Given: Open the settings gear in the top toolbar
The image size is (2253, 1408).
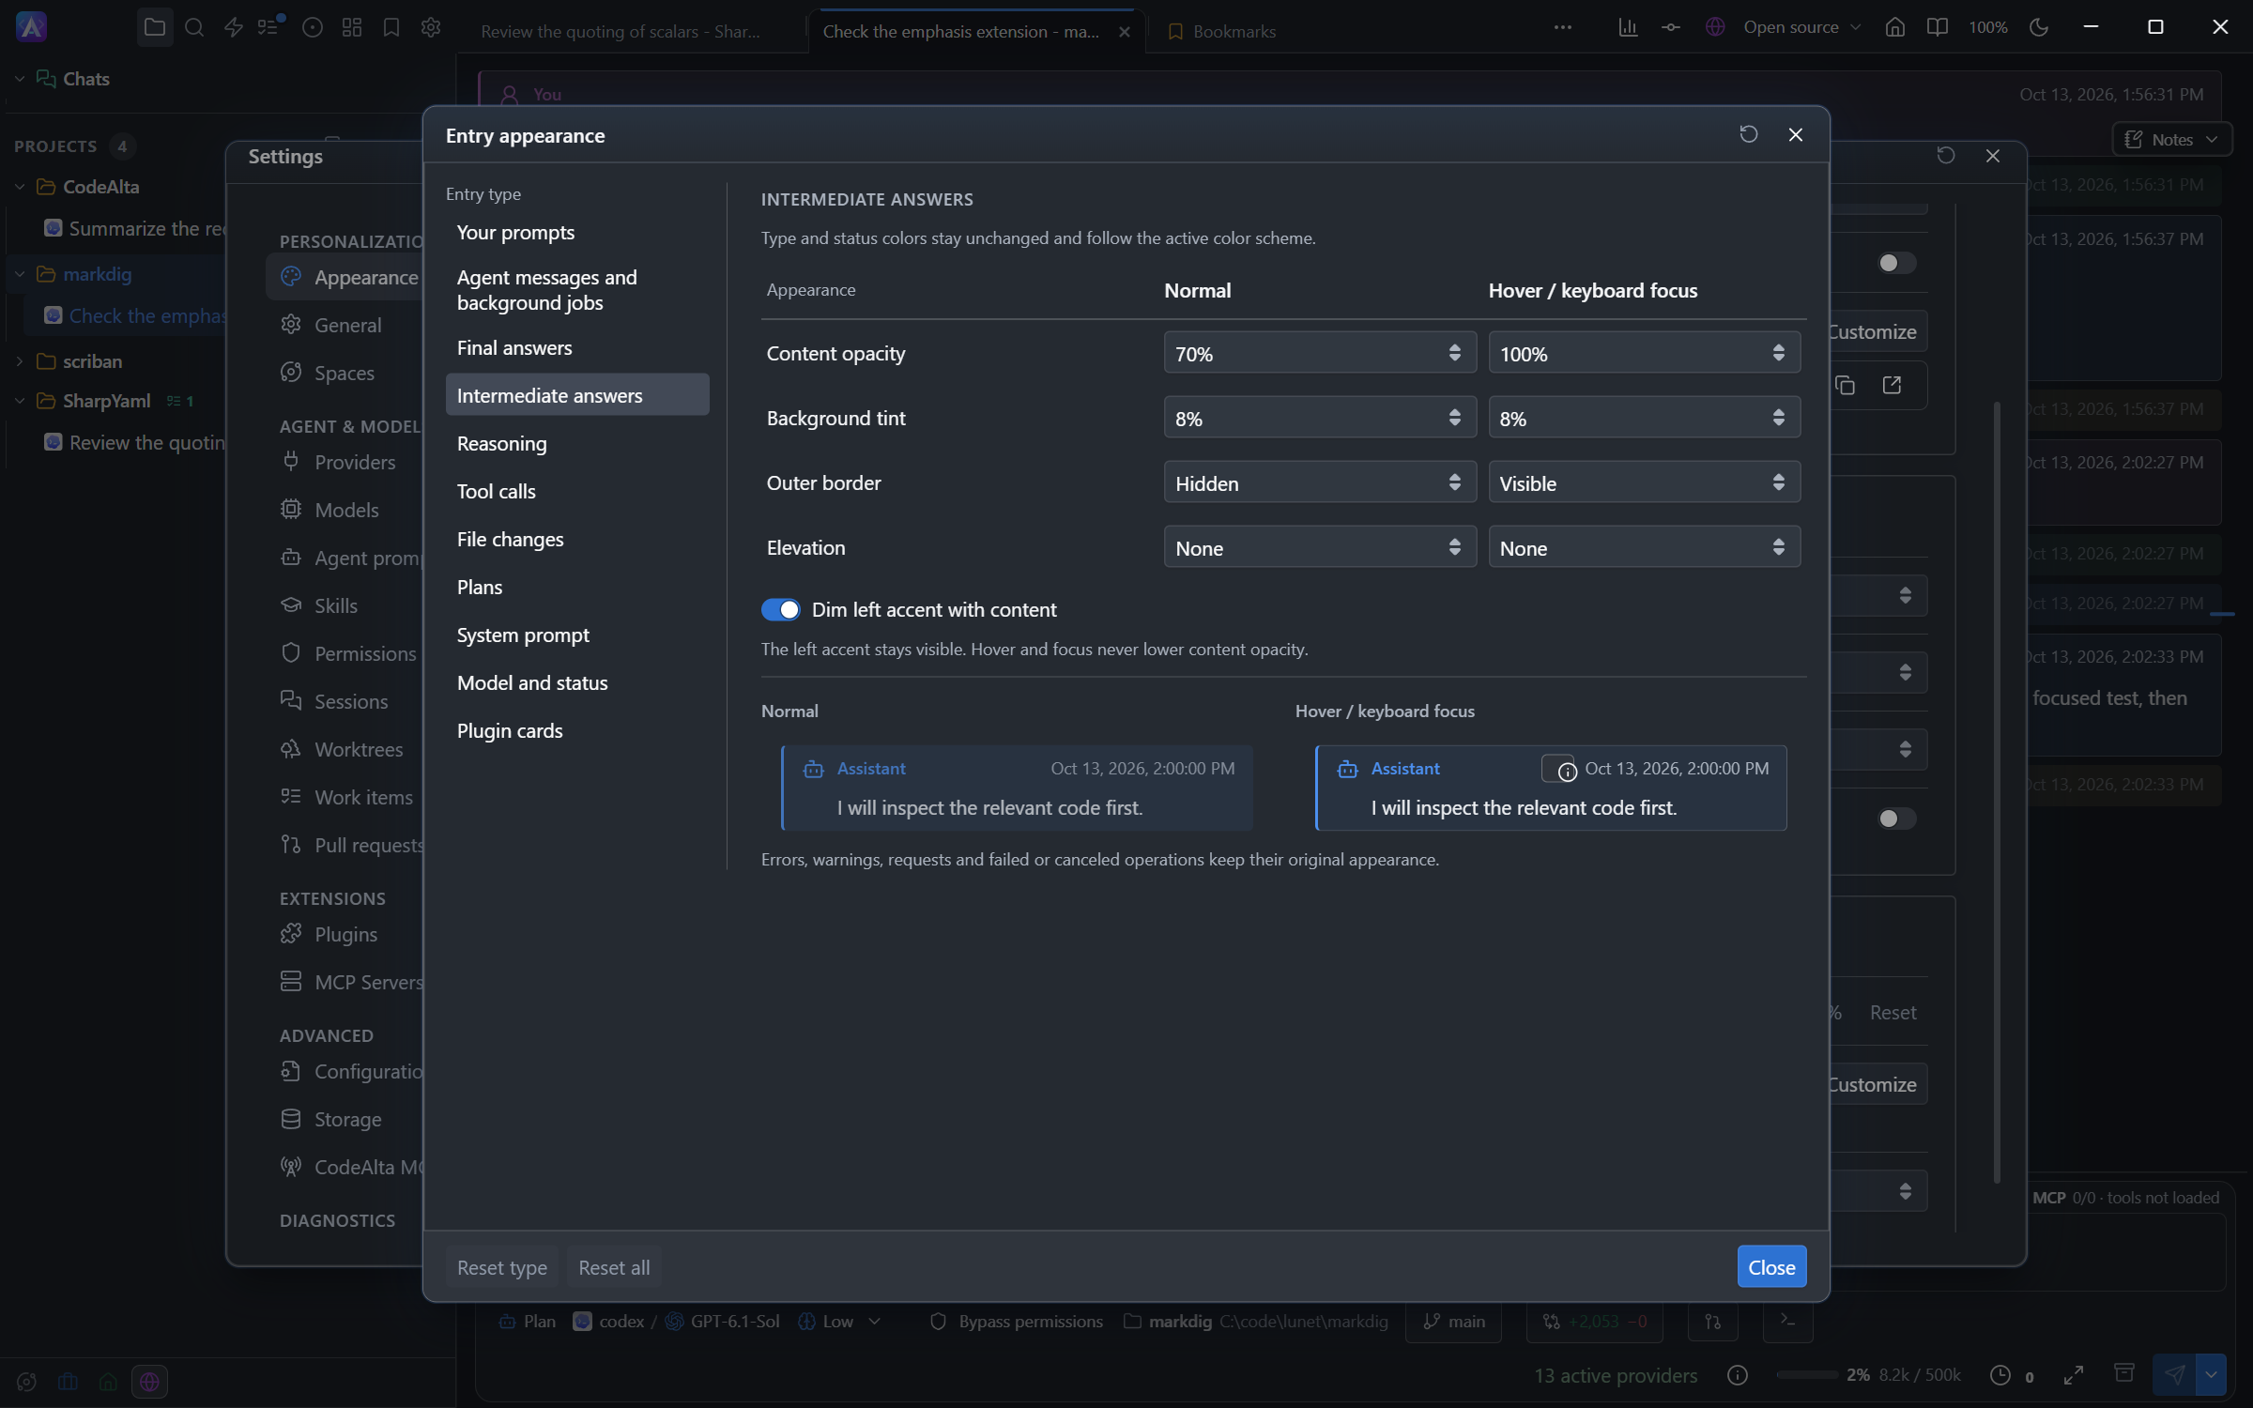Looking at the screenshot, I should tap(431, 27).
